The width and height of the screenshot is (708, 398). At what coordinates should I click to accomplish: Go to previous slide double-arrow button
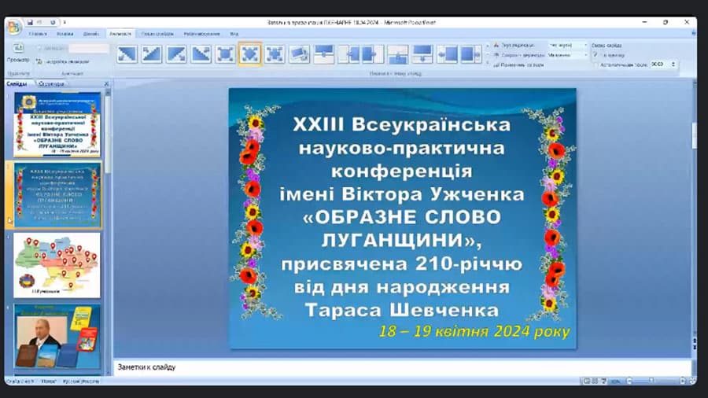695,341
